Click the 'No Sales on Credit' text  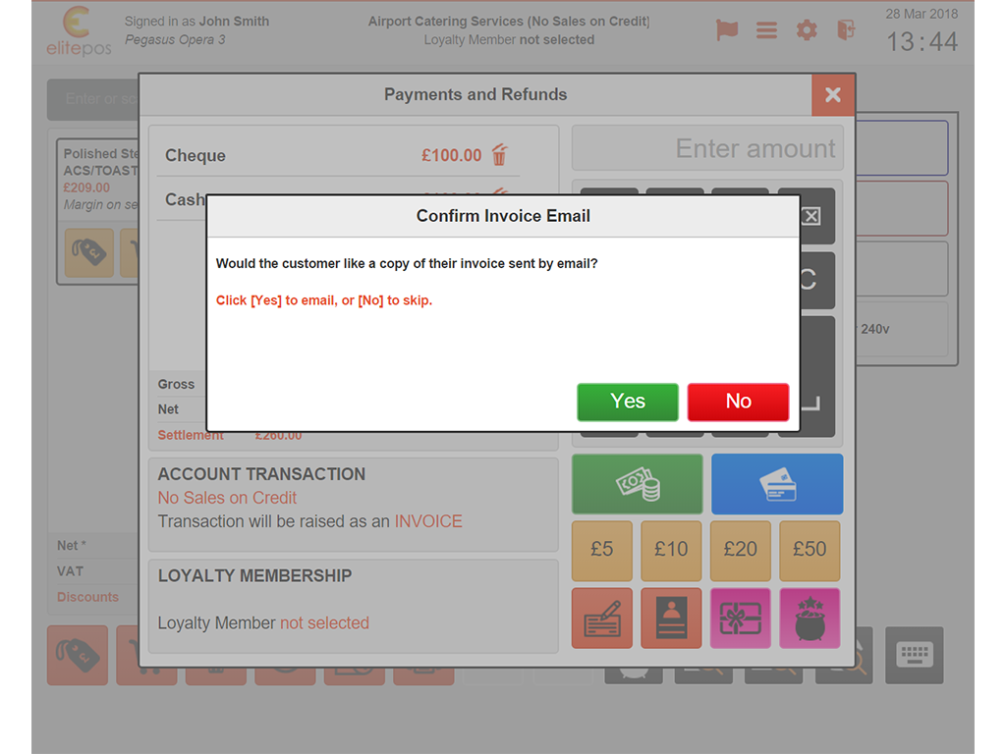(227, 498)
